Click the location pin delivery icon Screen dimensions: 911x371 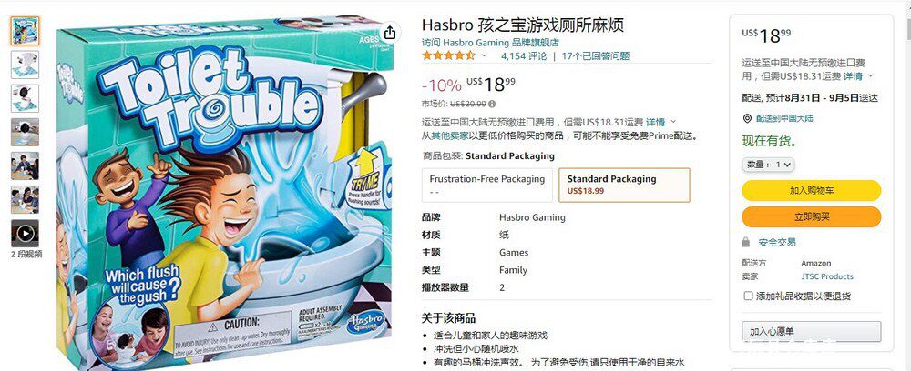click(x=747, y=118)
